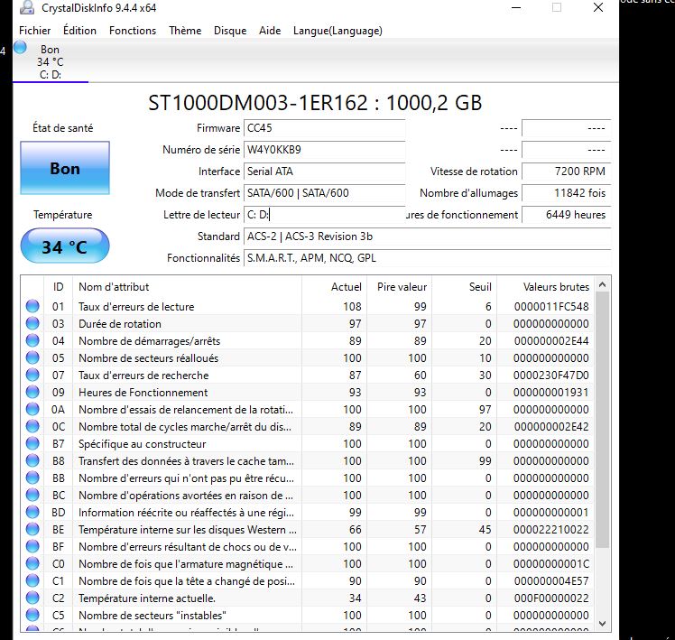The image size is (675, 640).
Task: Open the Disque menu
Action: click(230, 31)
